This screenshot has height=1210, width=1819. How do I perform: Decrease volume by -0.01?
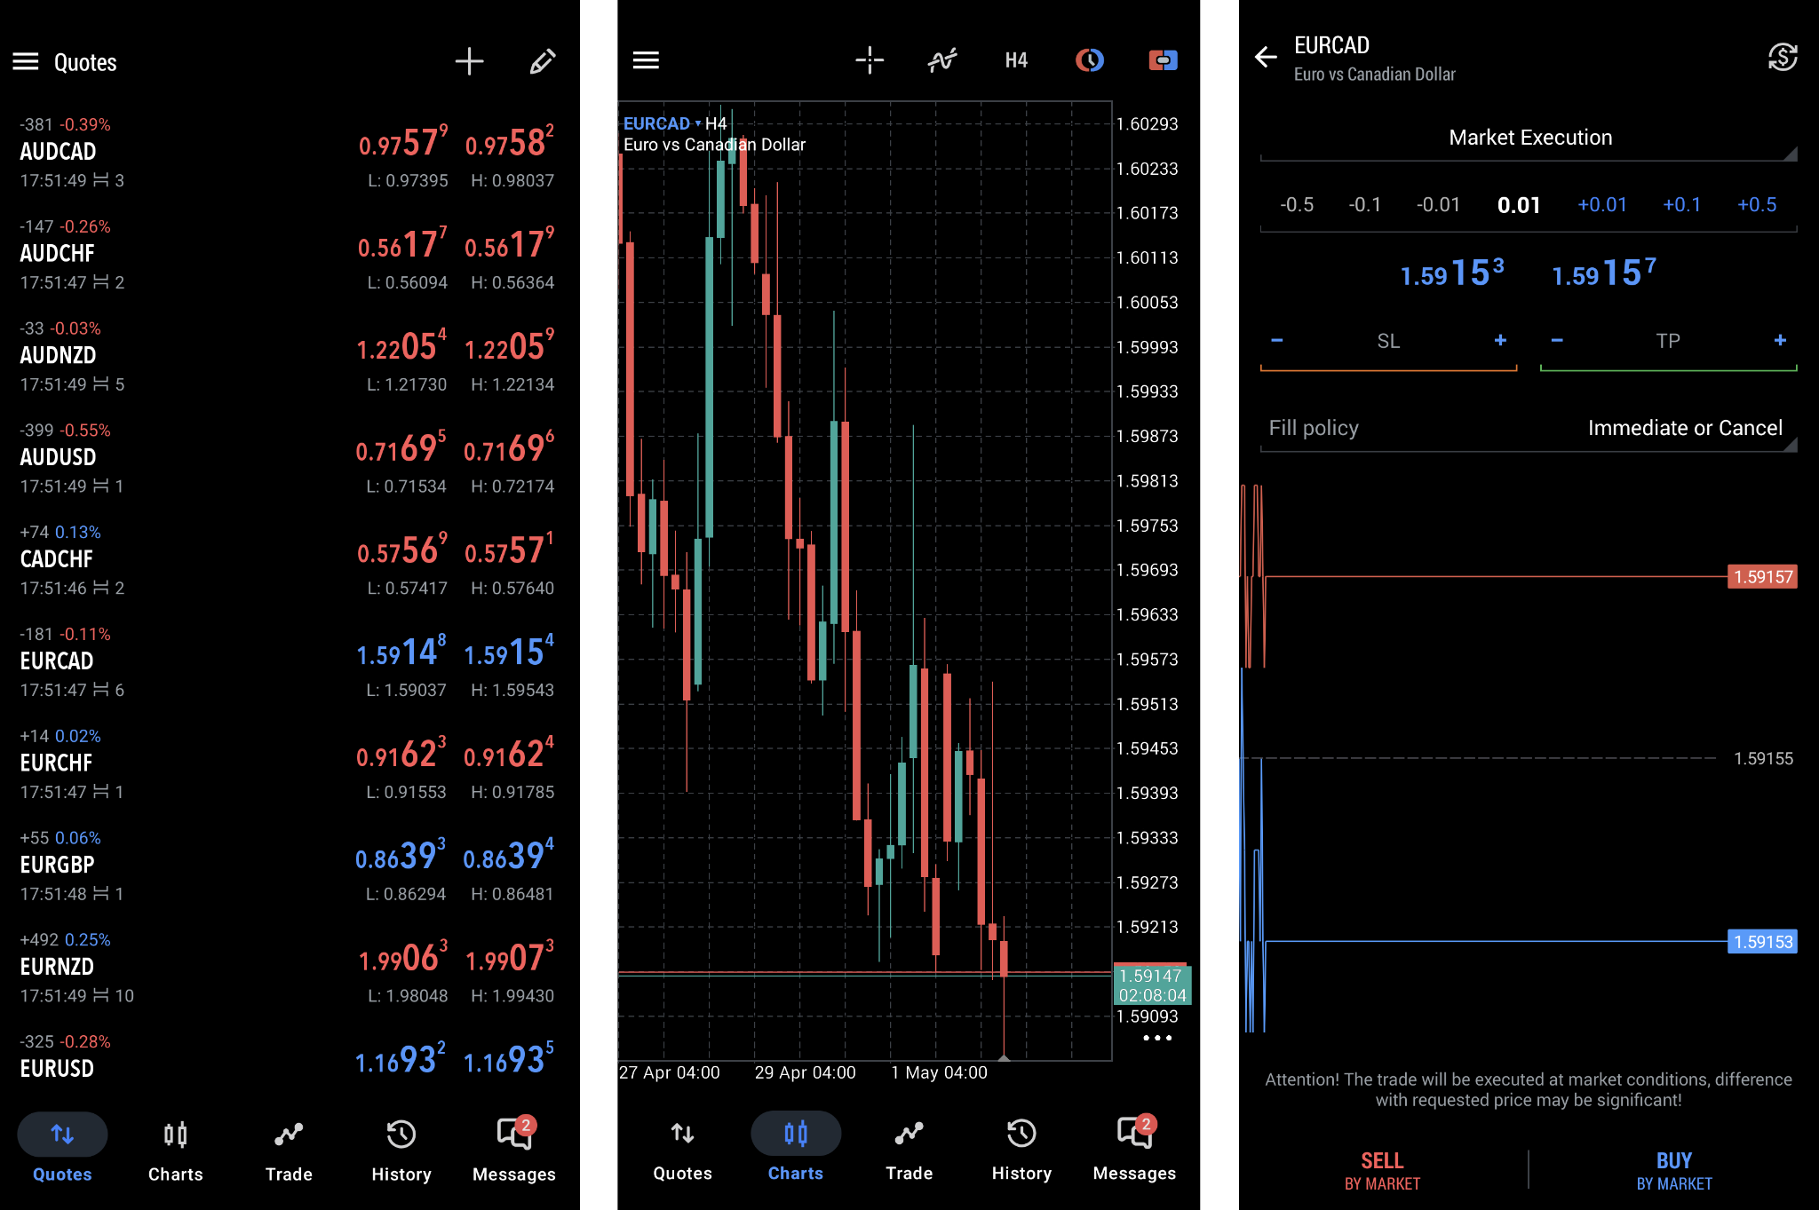point(1438,205)
